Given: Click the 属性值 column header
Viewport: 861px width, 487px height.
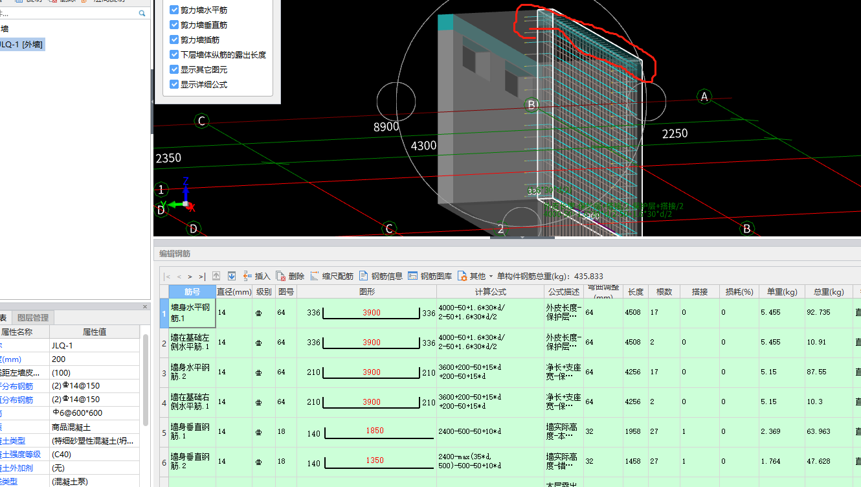Looking at the screenshot, I should (95, 332).
